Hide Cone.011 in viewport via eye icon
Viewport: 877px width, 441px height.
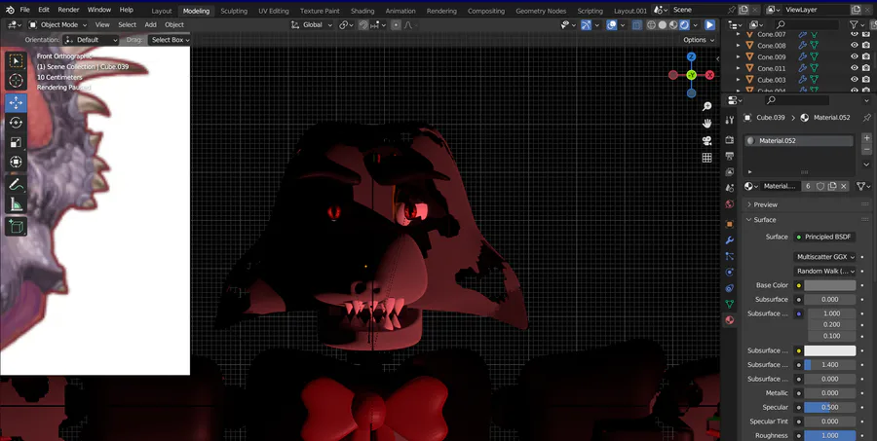click(x=854, y=68)
